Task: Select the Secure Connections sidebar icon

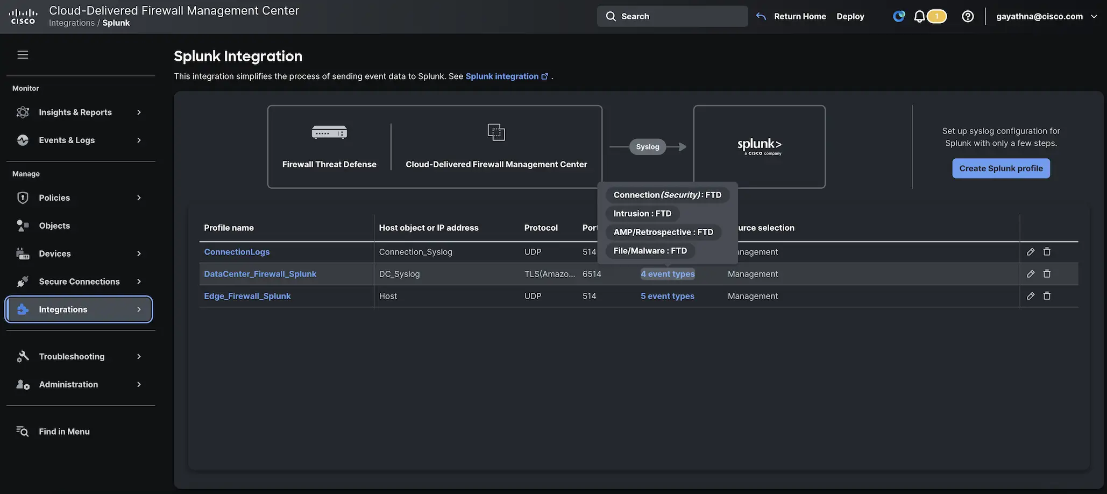Action: pos(22,281)
